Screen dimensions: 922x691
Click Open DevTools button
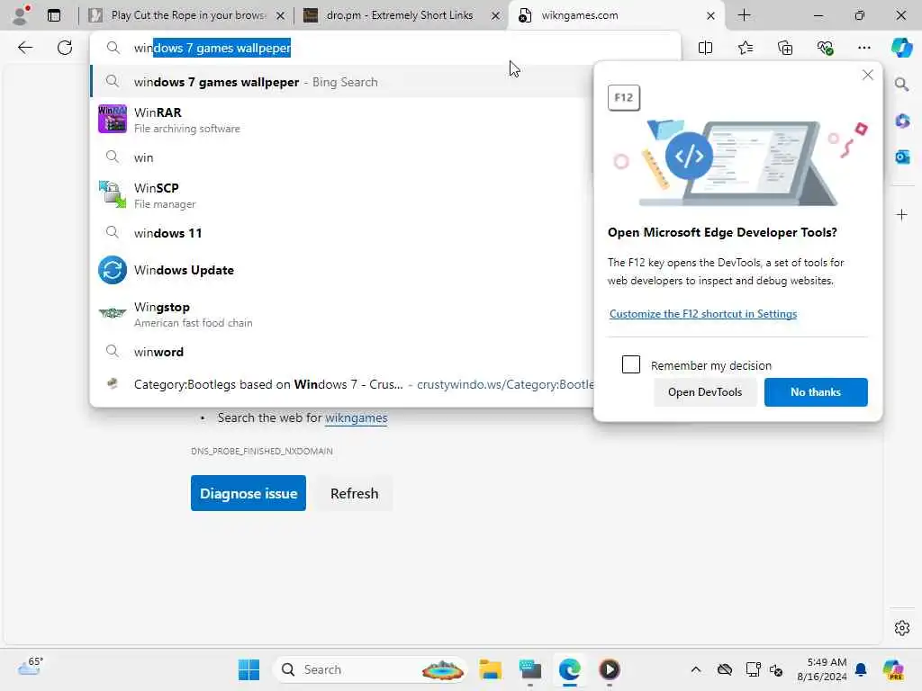(x=704, y=392)
